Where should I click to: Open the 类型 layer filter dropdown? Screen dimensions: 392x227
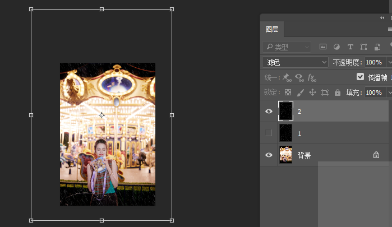tap(287, 47)
